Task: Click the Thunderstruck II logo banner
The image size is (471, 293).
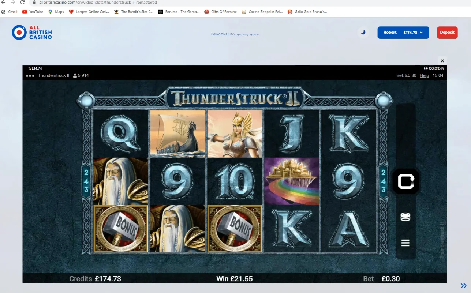Action: click(235, 98)
